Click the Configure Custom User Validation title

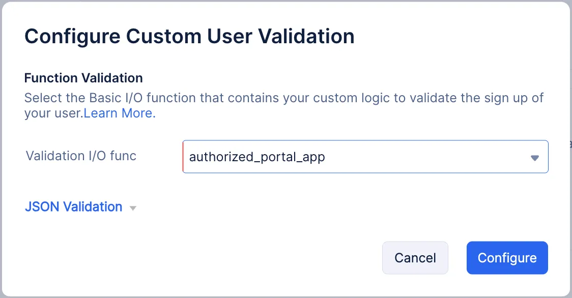189,36
